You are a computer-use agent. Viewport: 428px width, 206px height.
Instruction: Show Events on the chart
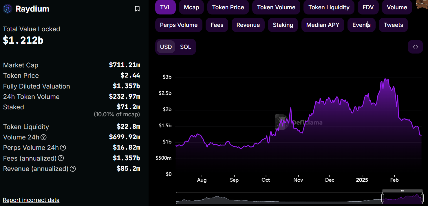[x=361, y=25]
